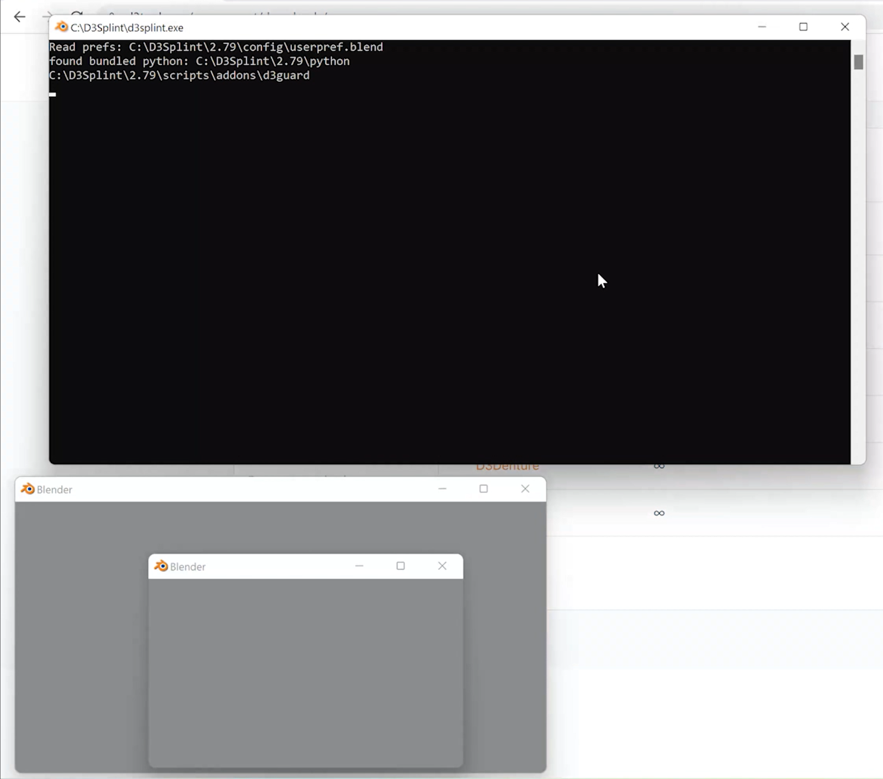Click the Blender icon in d3splint.exe title bar
This screenshot has width=883, height=779.
point(61,27)
